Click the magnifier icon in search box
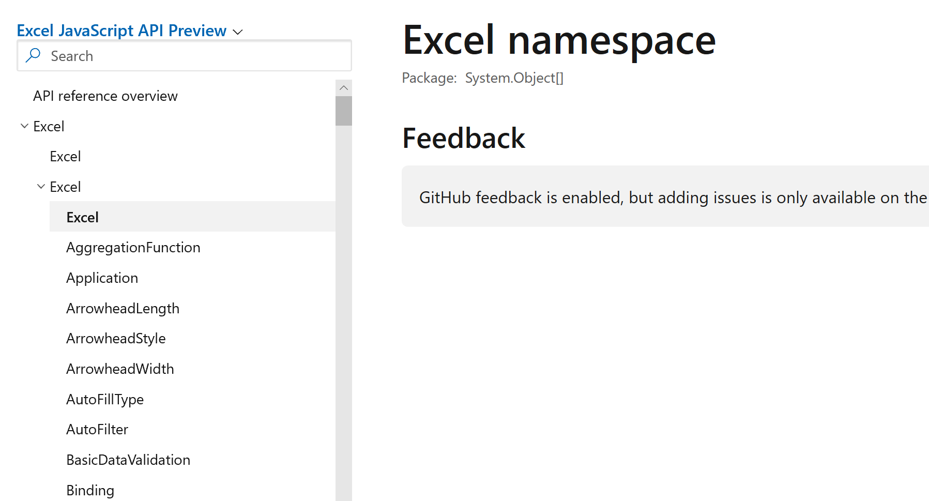 tap(33, 55)
